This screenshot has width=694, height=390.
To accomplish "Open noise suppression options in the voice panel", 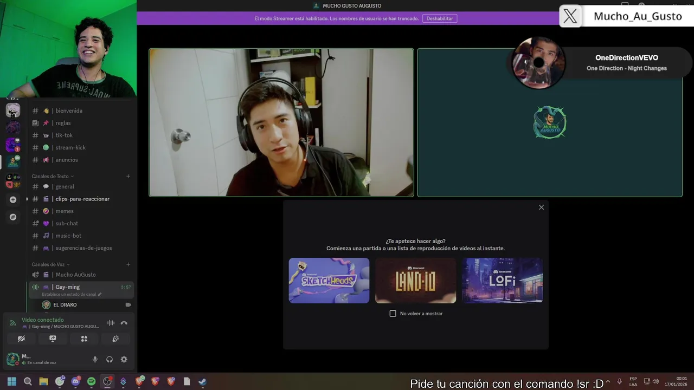I will click(x=111, y=323).
